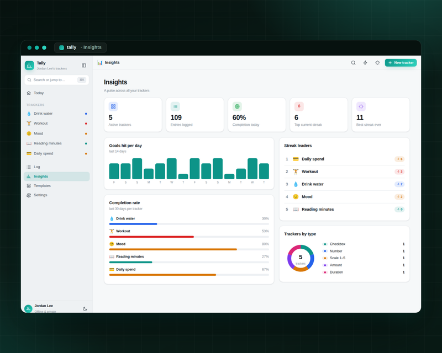This screenshot has width=442, height=353.
Task: Collapse sidebar with panel toggle icon
Action: (84, 65)
